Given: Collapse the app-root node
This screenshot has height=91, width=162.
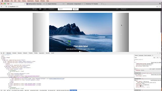Looking at the screenshot, I should click(3, 60).
